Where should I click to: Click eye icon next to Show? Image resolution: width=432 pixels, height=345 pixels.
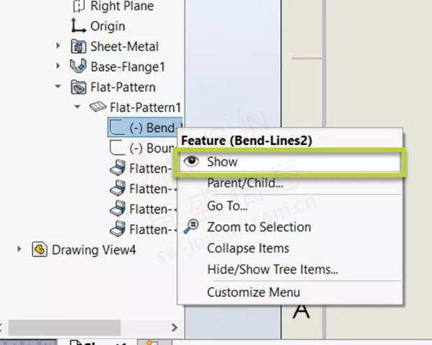tap(190, 162)
